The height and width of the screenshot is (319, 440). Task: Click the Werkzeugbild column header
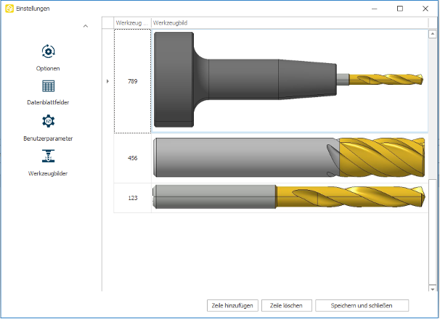click(x=288, y=23)
